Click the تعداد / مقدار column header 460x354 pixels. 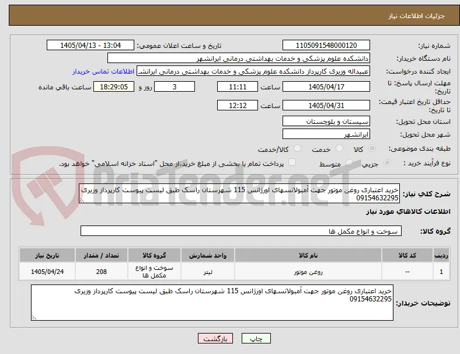point(102,255)
